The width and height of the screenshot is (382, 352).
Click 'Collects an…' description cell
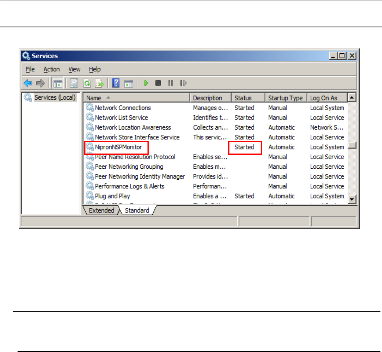pos(210,127)
